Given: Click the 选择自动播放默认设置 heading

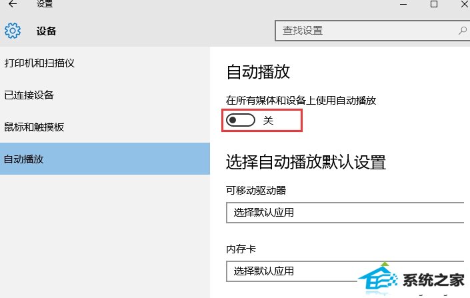Looking at the screenshot, I should click(x=306, y=162).
